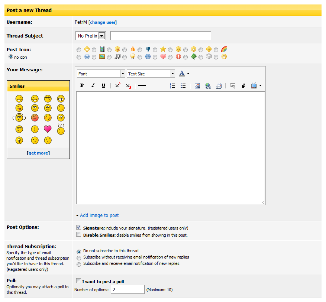Open the Font dropdown
326x302 pixels.
click(x=101, y=74)
